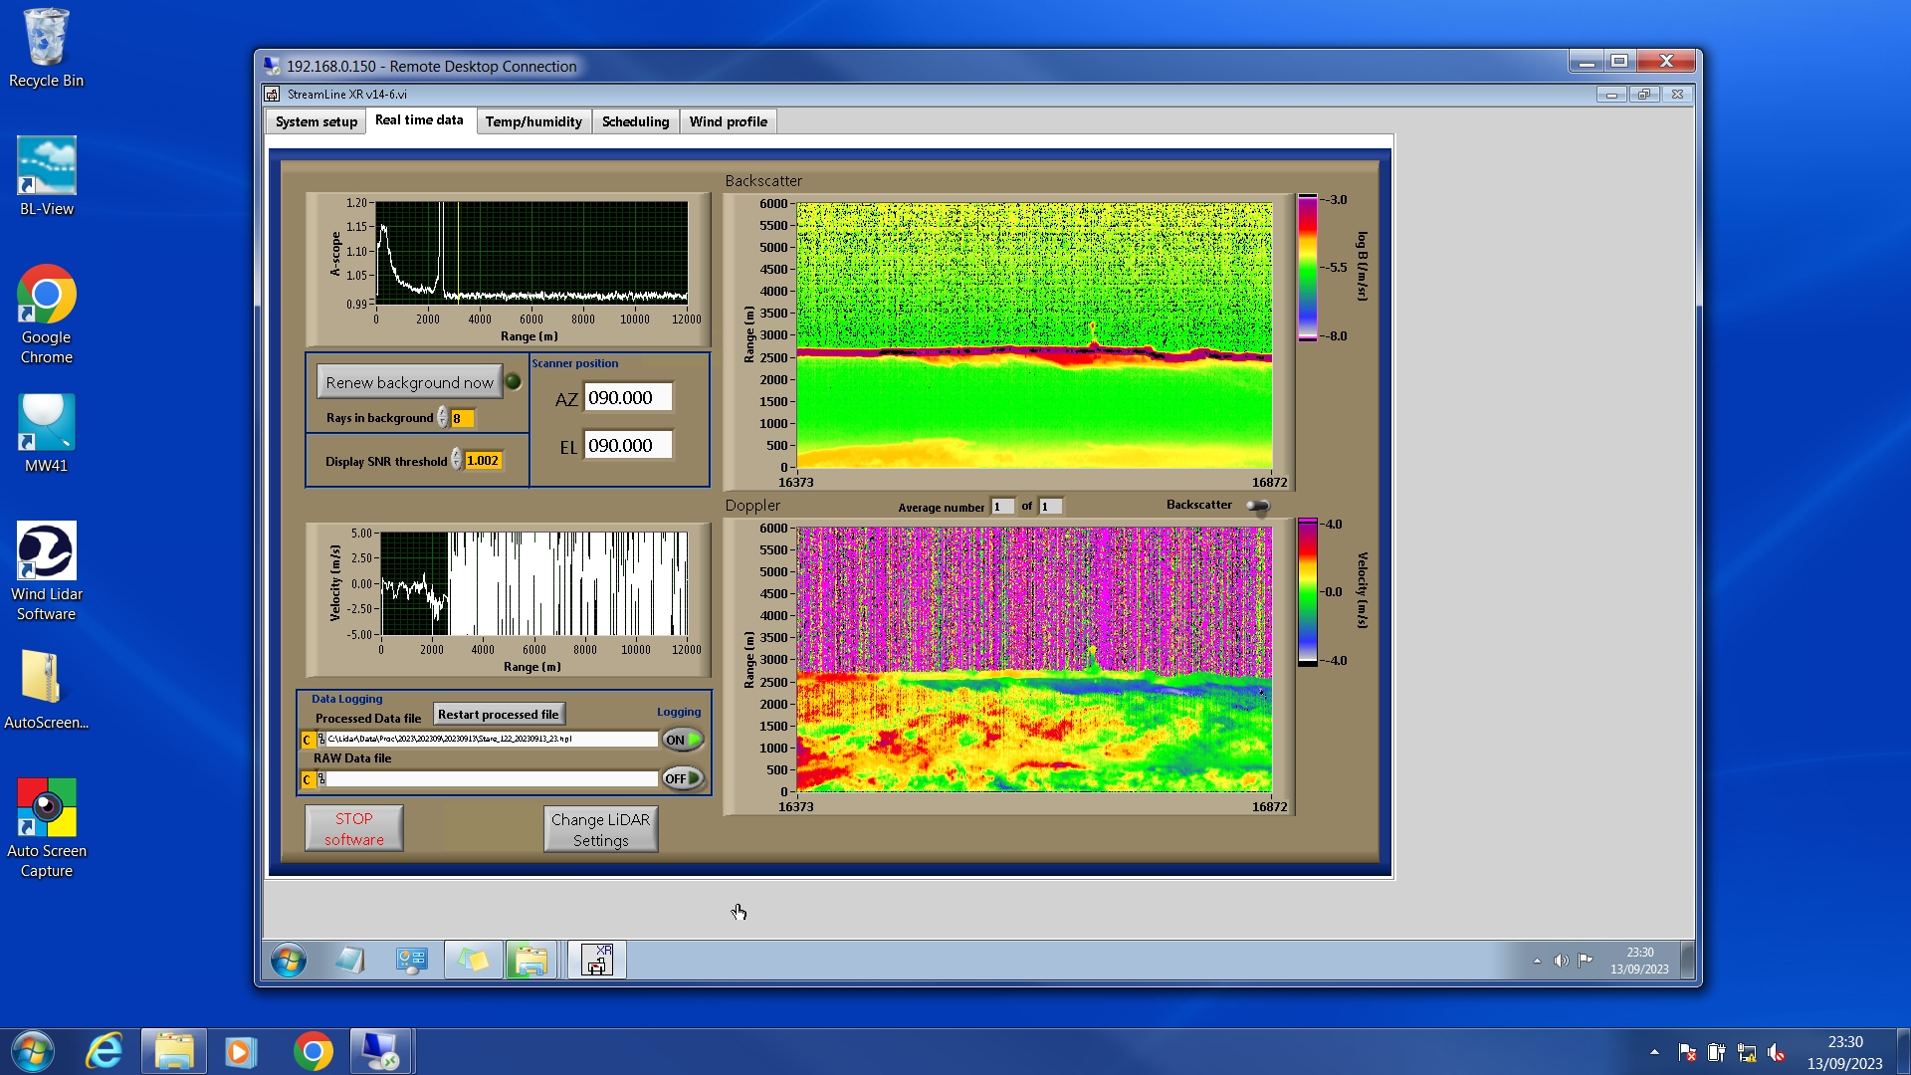This screenshot has height=1075, width=1911.
Task: Click StreamLine XR icon in remote taskbar
Action: [x=596, y=961]
